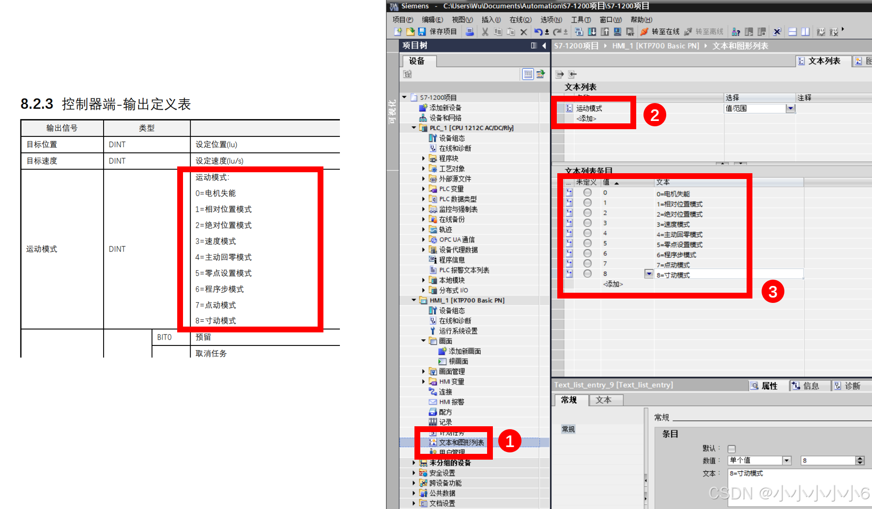Click the accessible devices icon
Viewport: 872px width, 509px height.
coord(736,32)
